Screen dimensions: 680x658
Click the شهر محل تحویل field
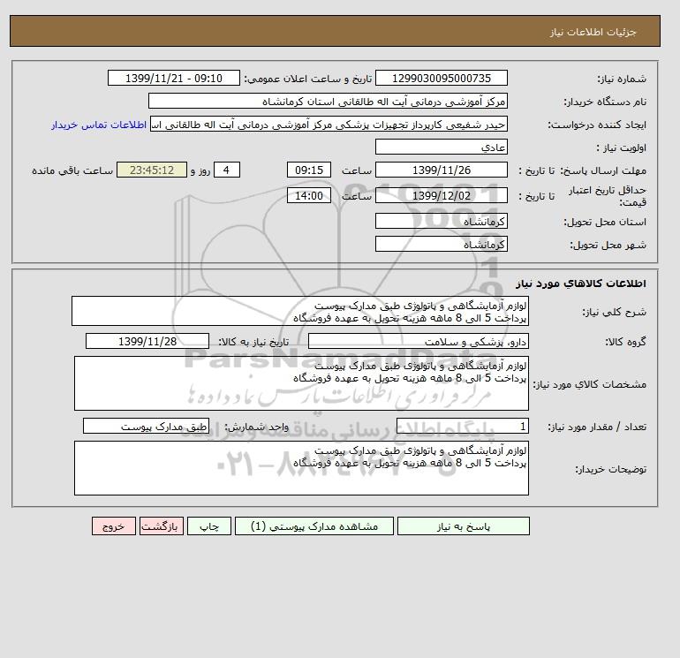(441, 244)
